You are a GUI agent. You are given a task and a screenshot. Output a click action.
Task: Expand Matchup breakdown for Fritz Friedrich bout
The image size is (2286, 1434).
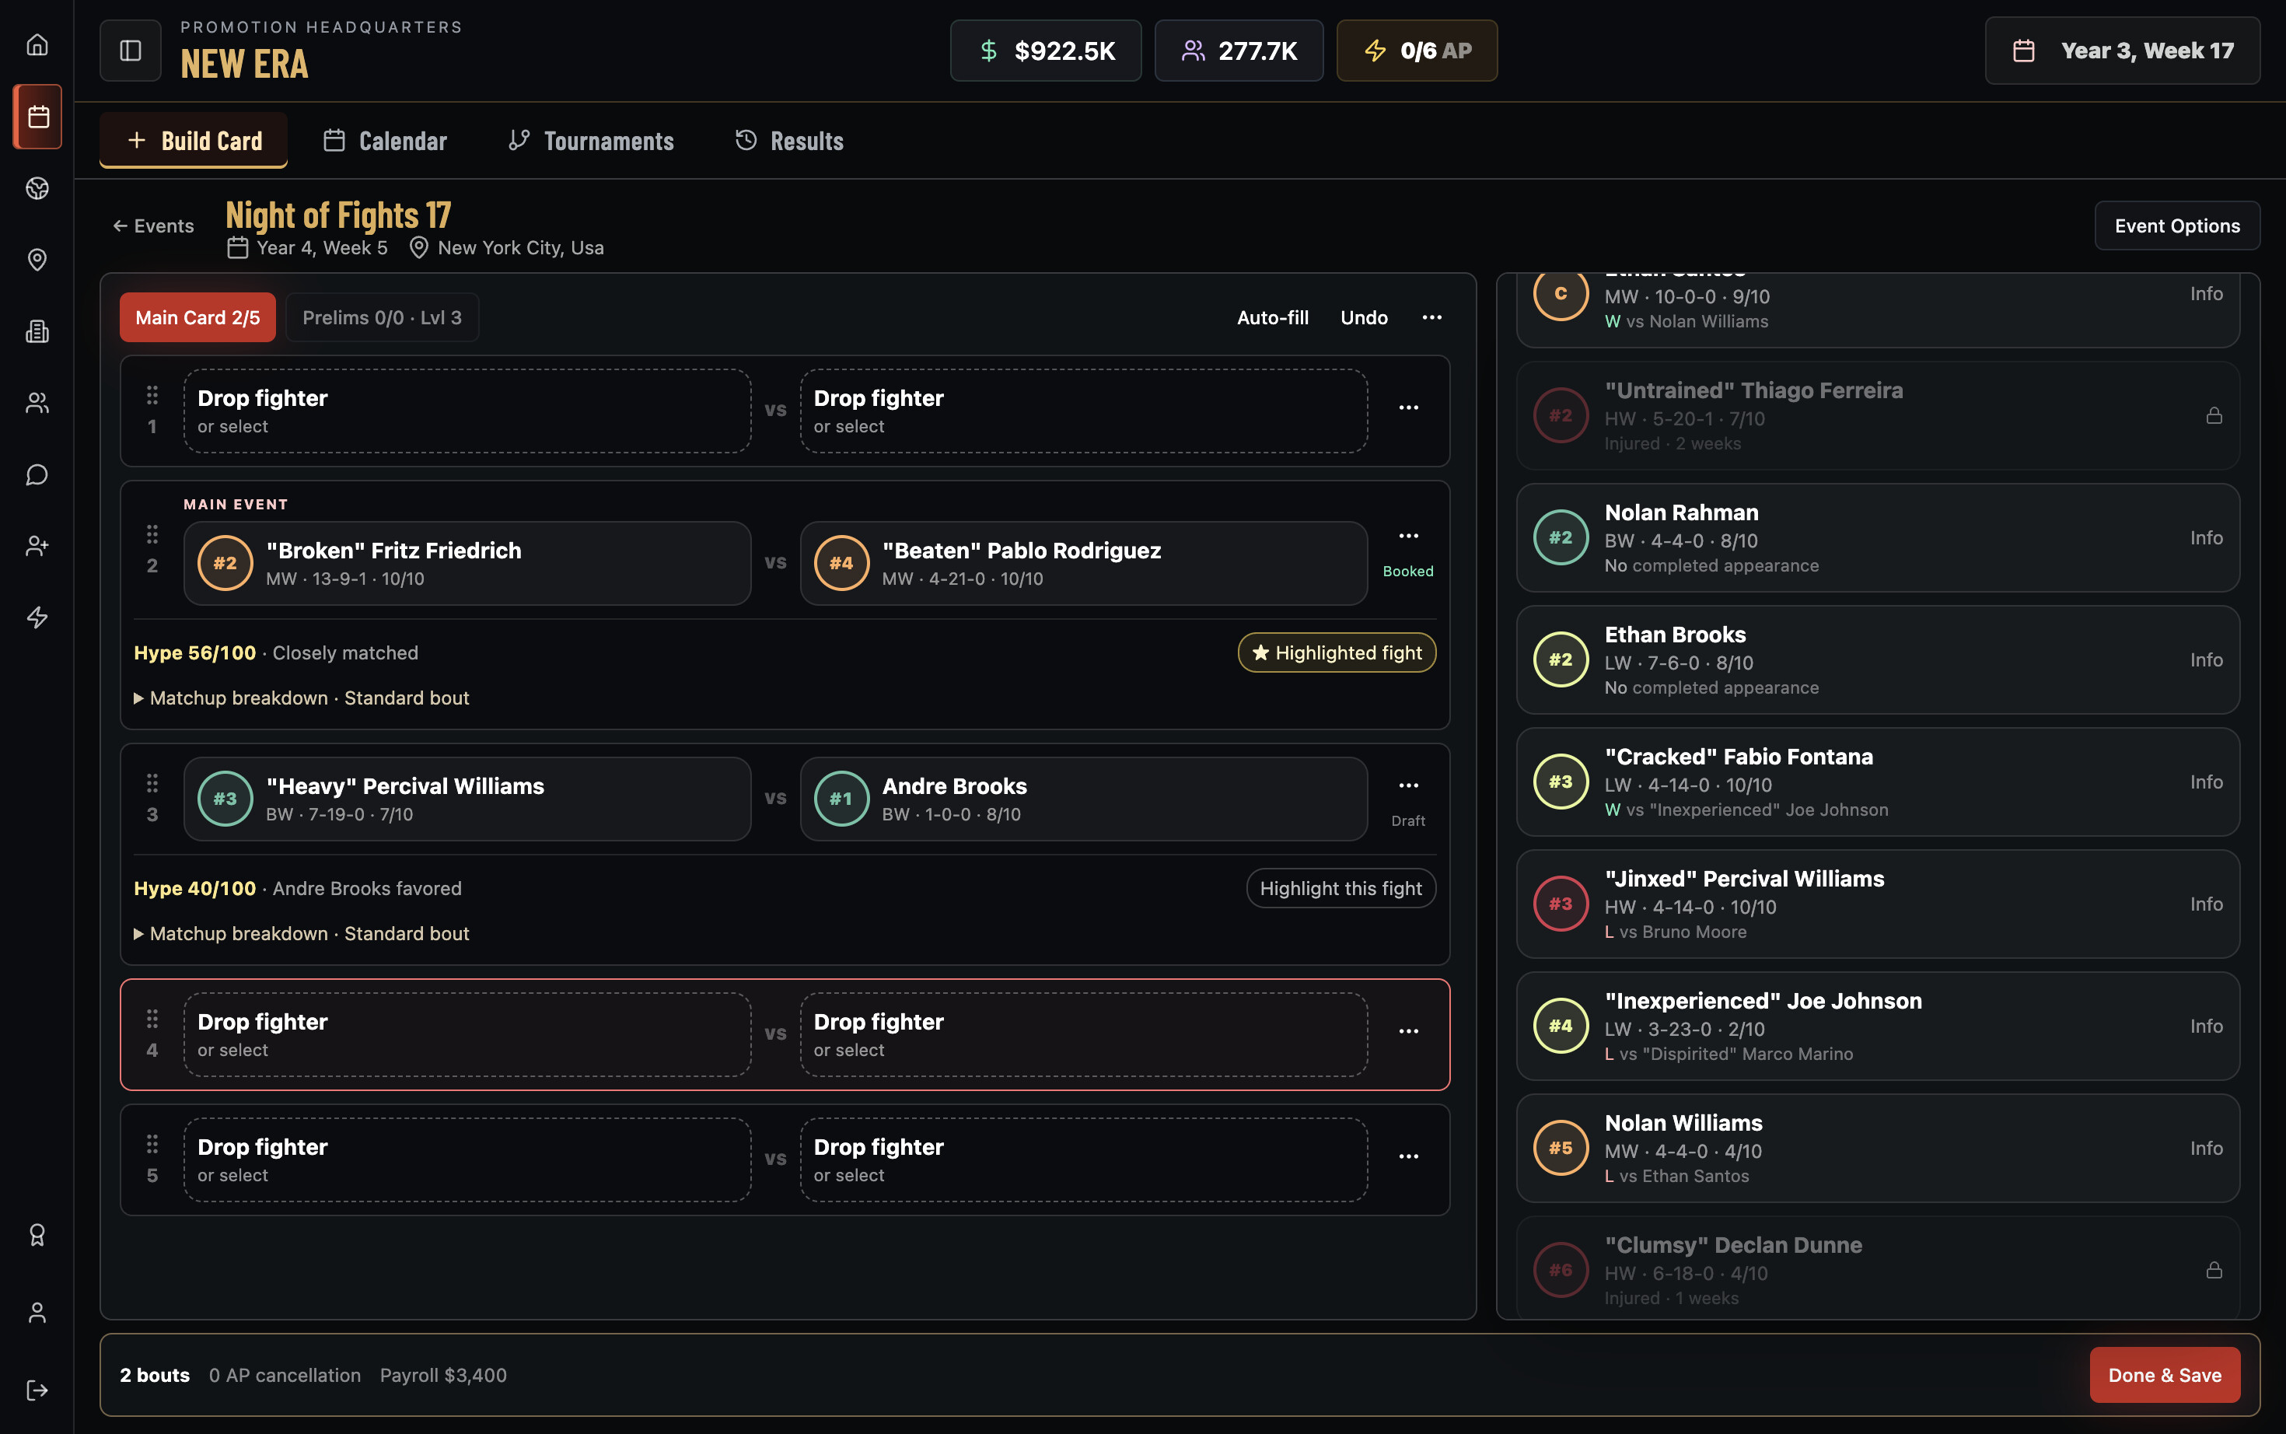(x=302, y=698)
